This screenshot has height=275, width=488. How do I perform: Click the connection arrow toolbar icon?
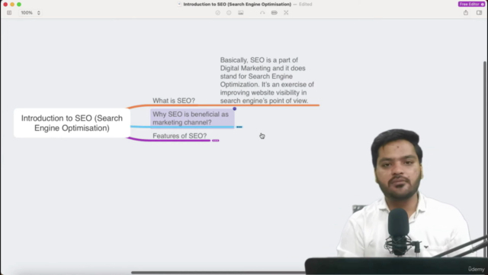[x=262, y=13]
